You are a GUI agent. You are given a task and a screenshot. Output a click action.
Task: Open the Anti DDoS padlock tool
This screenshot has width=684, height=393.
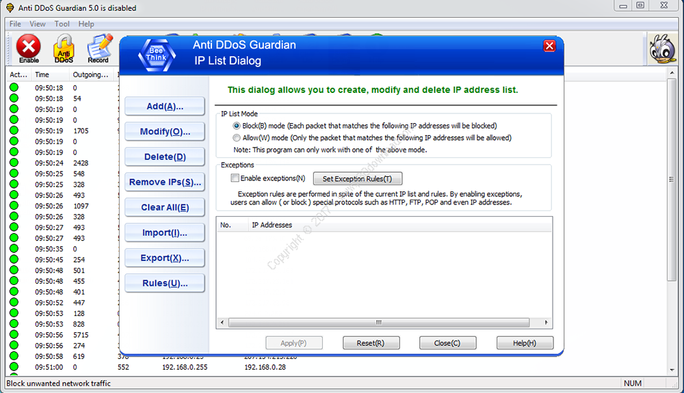pos(64,49)
